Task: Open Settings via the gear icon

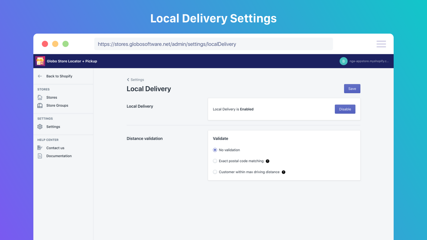Action: click(40, 127)
